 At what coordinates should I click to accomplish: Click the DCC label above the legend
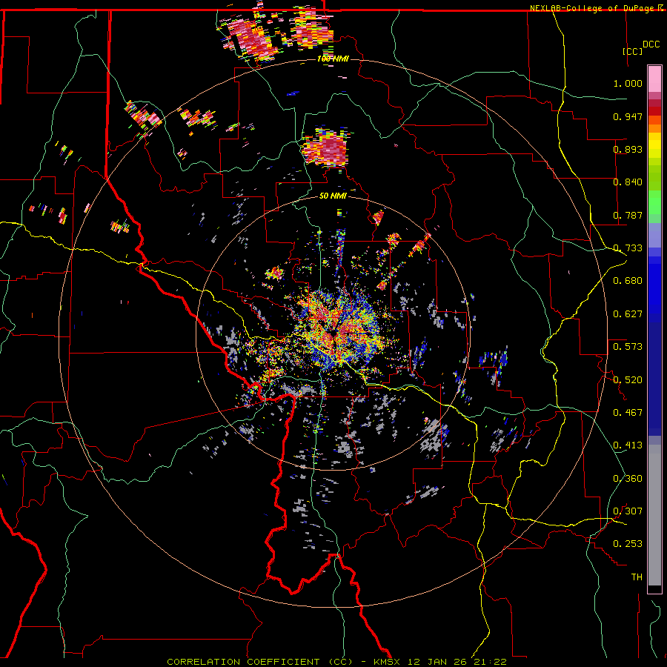coord(651,44)
